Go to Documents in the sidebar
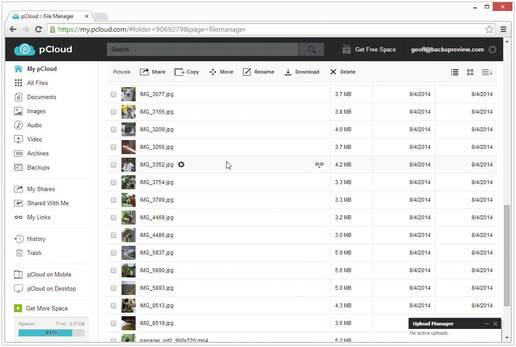The height and width of the screenshot is (347, 516). pyautogui.click(x=35, y=97)
